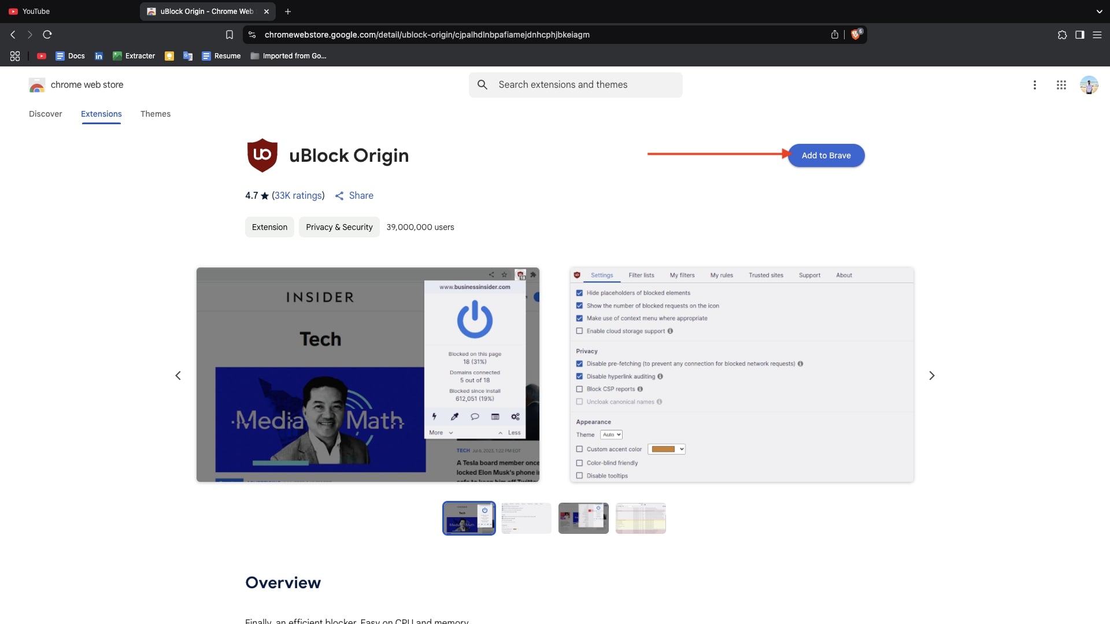Image resolution: width=1110 pixels, height=624 pixels.
Task: Select the Discover tab
Action: (45, 114)
